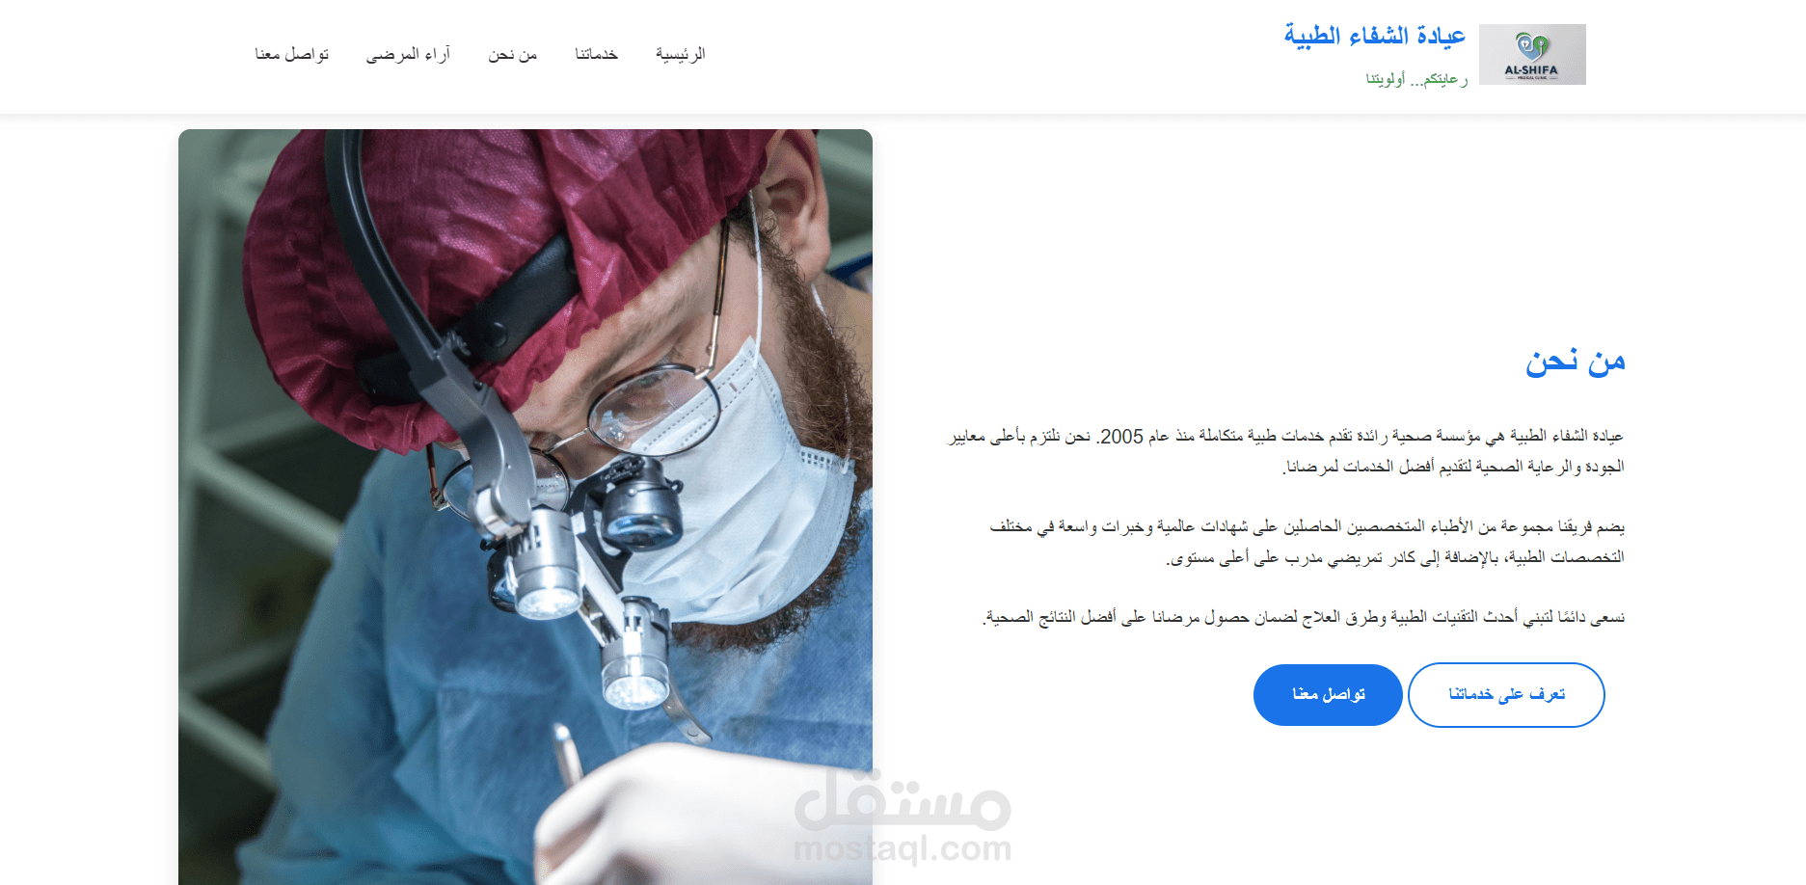Select the من نحن nav menu item
The image size is (1806, 885).
point(512,54)
